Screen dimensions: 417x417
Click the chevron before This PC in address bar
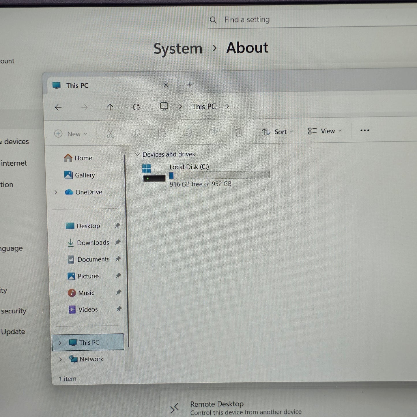coord(180,106)
